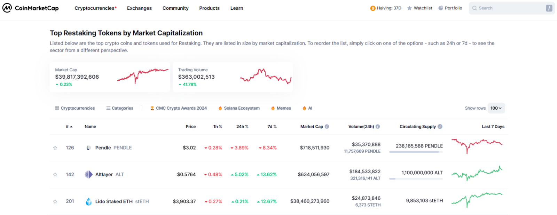Open the Halving: 37D link
This screenshot has width=557, height=215.
tap(386, 8)
